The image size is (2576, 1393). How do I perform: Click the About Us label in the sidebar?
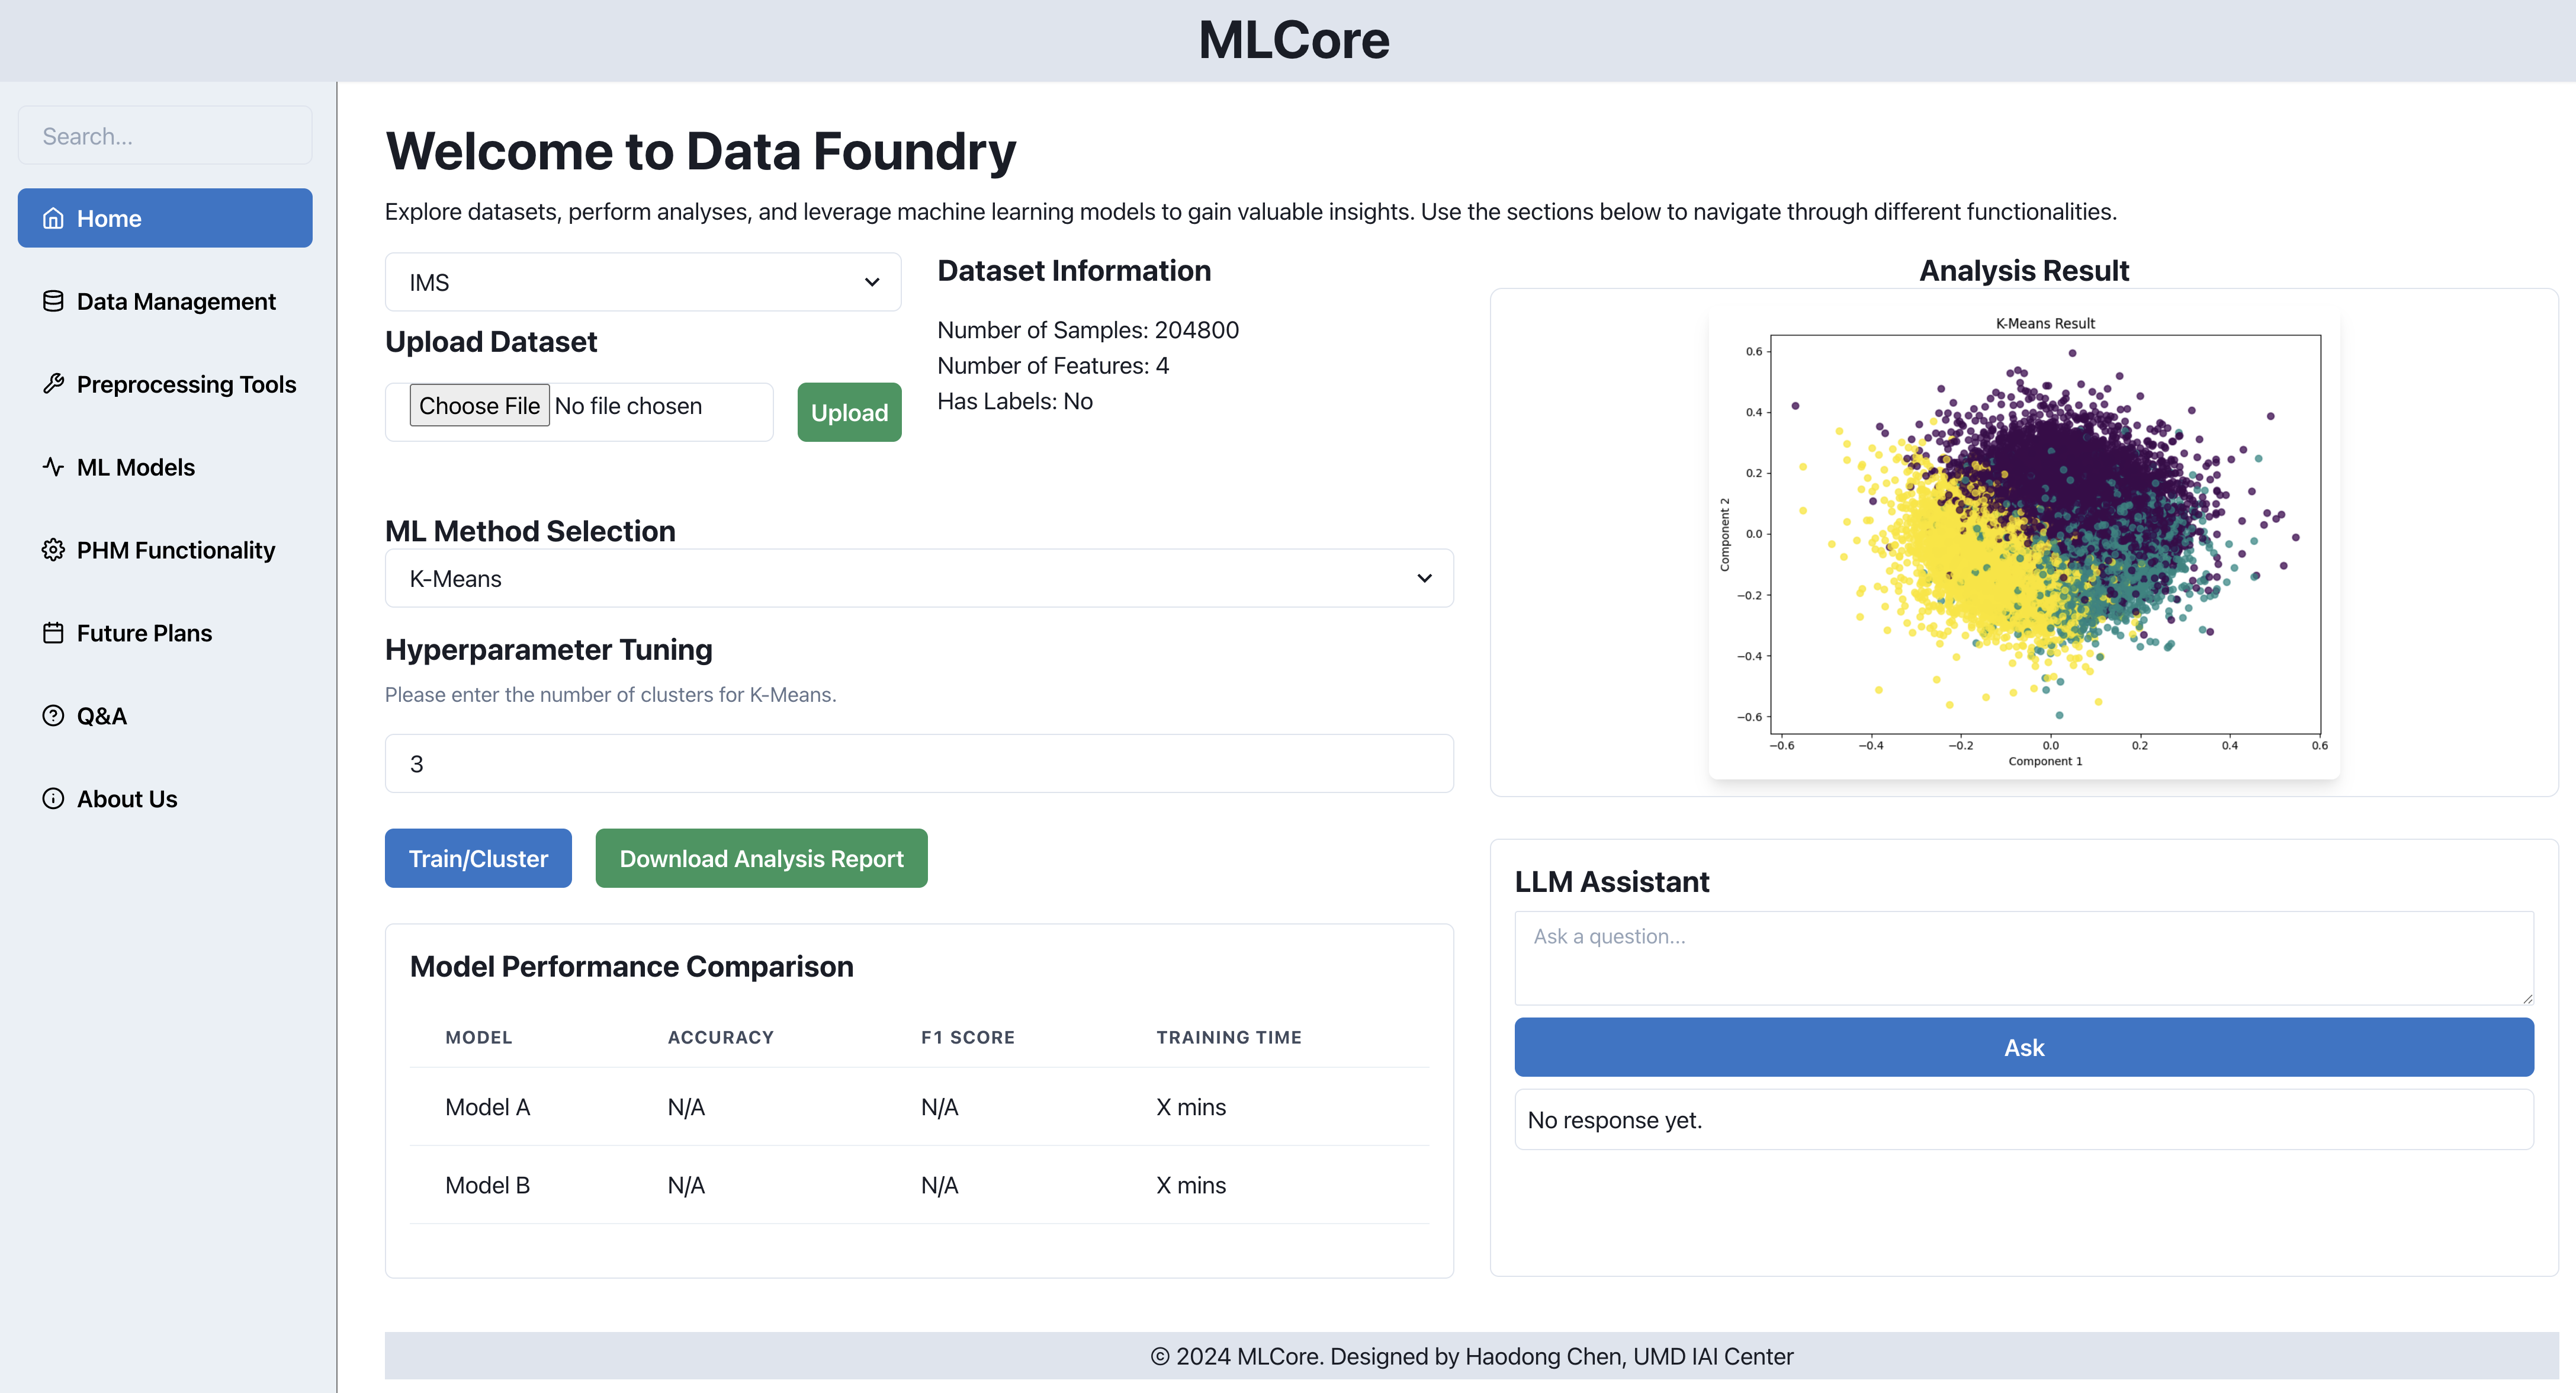coord(127,799)
